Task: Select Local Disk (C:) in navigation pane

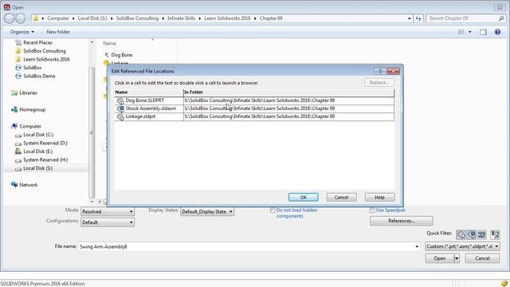Action: (38, 135)
